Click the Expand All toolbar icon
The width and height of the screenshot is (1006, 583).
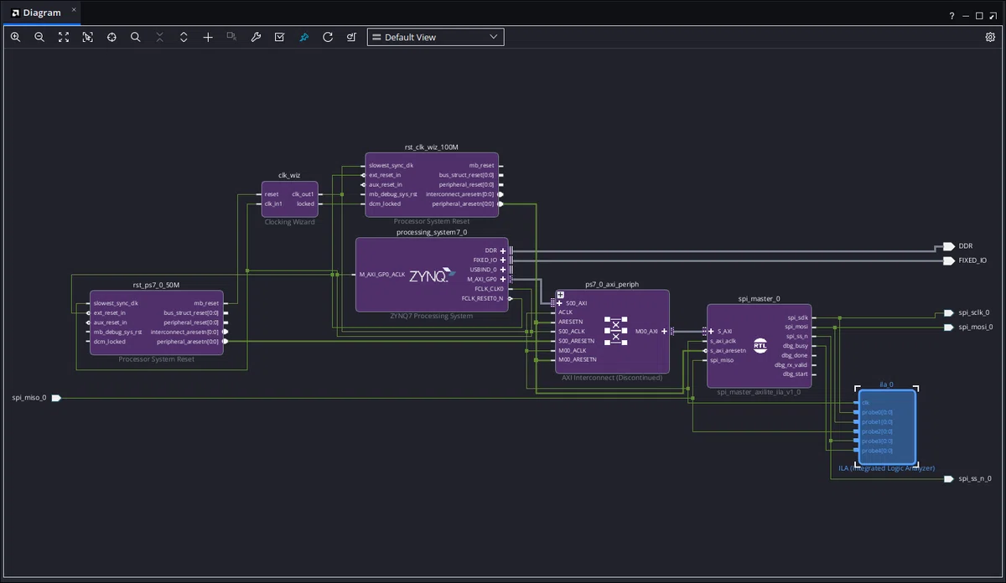(184, 37)
